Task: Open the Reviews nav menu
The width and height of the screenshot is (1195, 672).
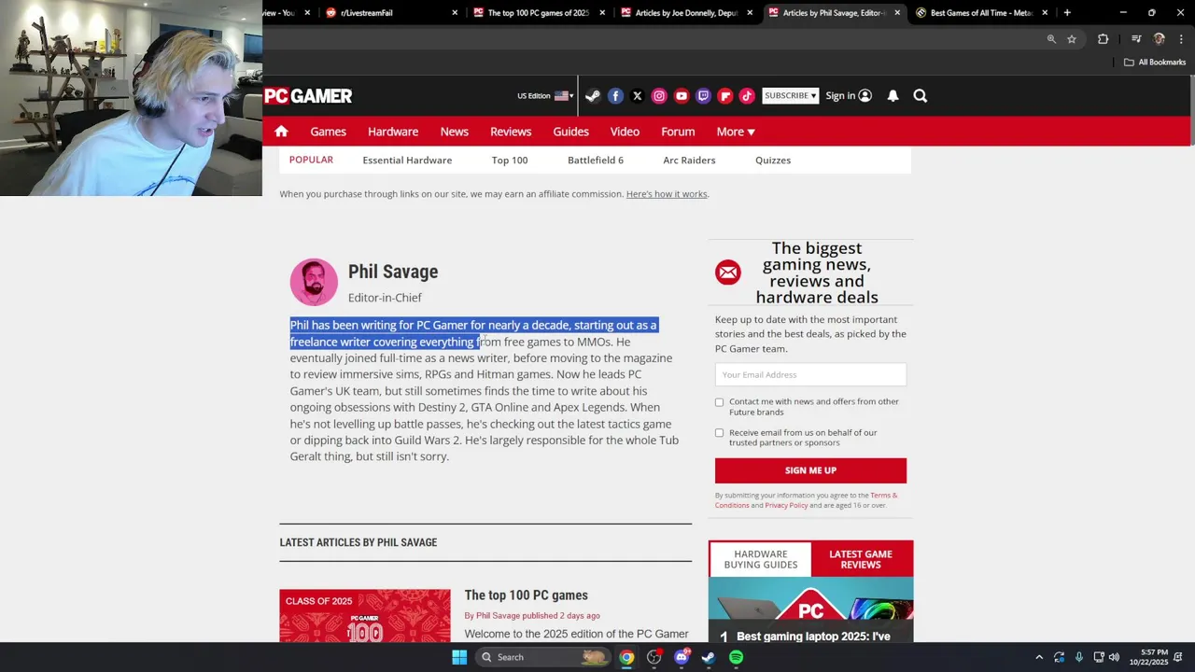Action: tap(511, 132)
